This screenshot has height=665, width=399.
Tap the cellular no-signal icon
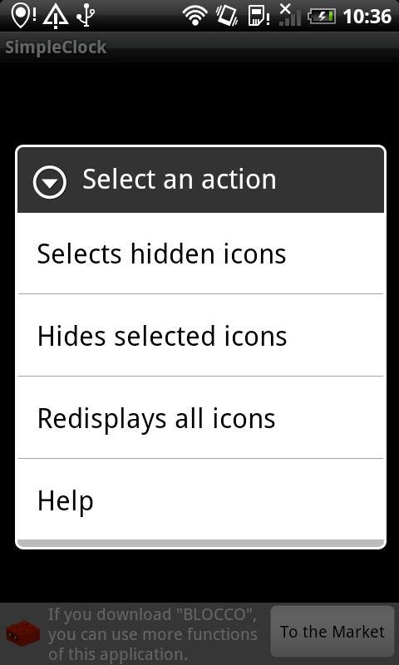coord(290,15)
